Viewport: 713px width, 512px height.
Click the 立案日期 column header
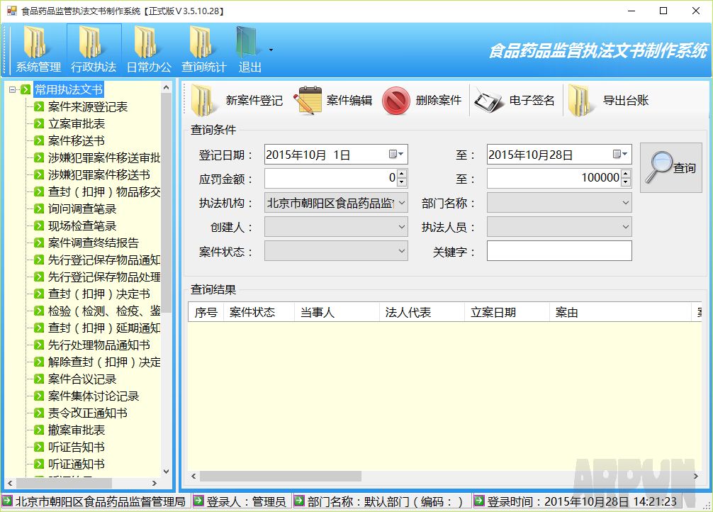(493, 313)
